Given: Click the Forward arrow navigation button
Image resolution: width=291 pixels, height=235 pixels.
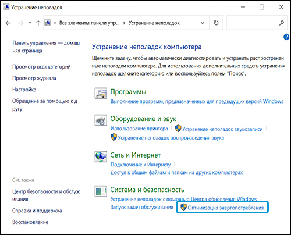Looking at the screenshot, I should [20, 23].
